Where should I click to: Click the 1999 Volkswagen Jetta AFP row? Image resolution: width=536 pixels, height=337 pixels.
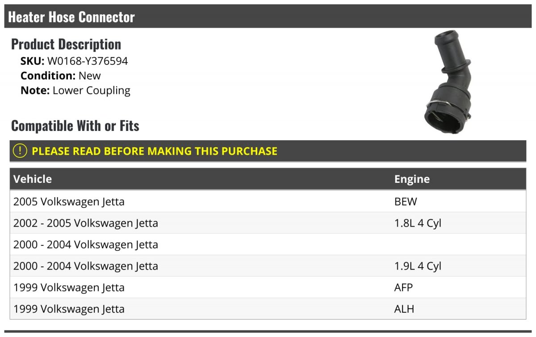(x=268, y=287)
